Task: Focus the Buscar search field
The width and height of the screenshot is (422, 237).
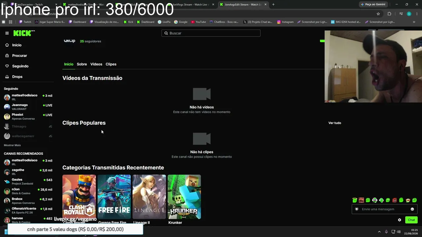Action: 211,33
